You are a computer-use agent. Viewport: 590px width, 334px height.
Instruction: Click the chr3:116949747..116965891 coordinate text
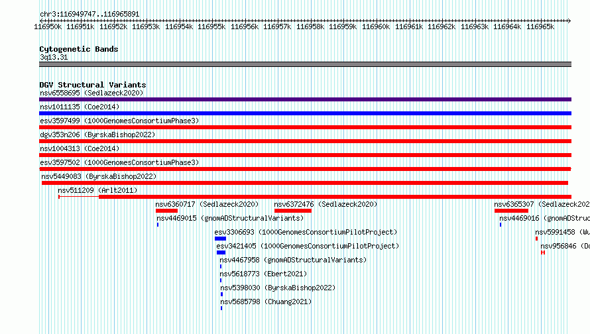tap(89, 14)
